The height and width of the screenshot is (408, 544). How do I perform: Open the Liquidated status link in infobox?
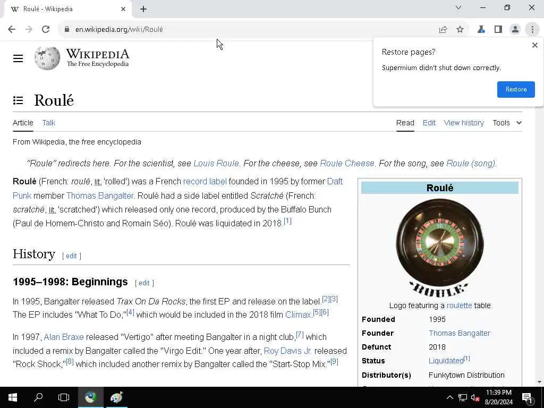click(x=446, y=361)
